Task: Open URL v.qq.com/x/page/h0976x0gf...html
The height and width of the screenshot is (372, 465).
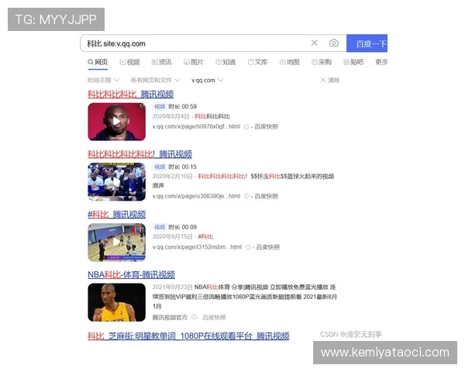Action: point(196,126)
